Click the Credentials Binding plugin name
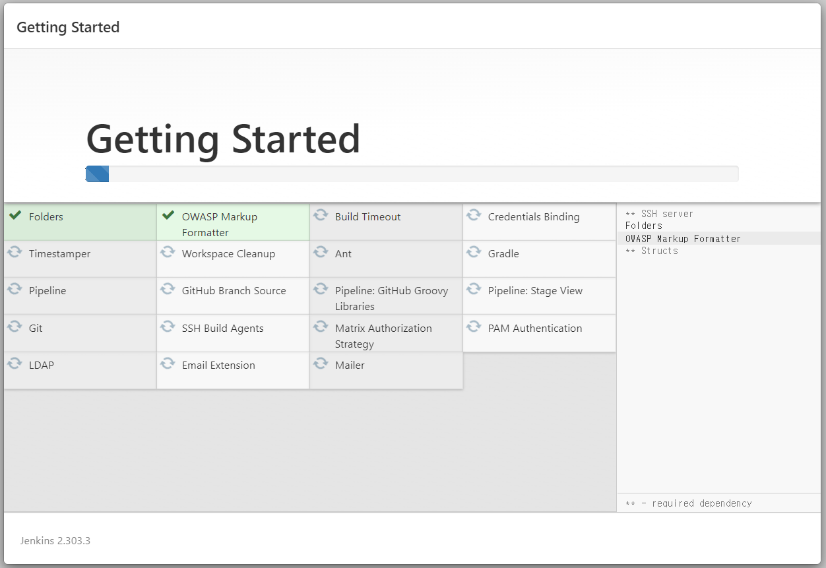 click(534, 216)
